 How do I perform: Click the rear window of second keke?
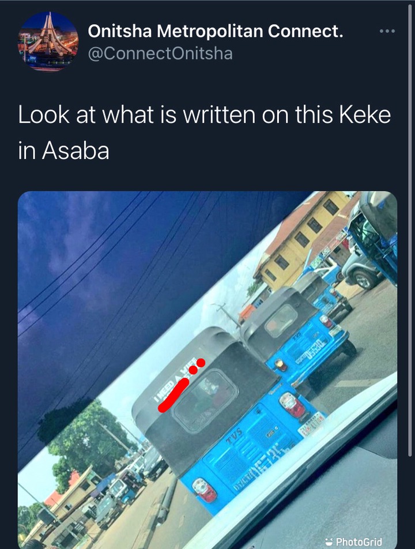(x=281, y=321)
